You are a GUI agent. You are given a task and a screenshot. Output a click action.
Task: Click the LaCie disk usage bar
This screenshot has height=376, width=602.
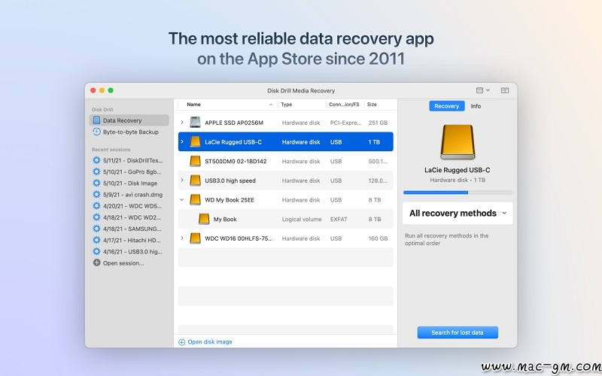(x=458, y=193)
